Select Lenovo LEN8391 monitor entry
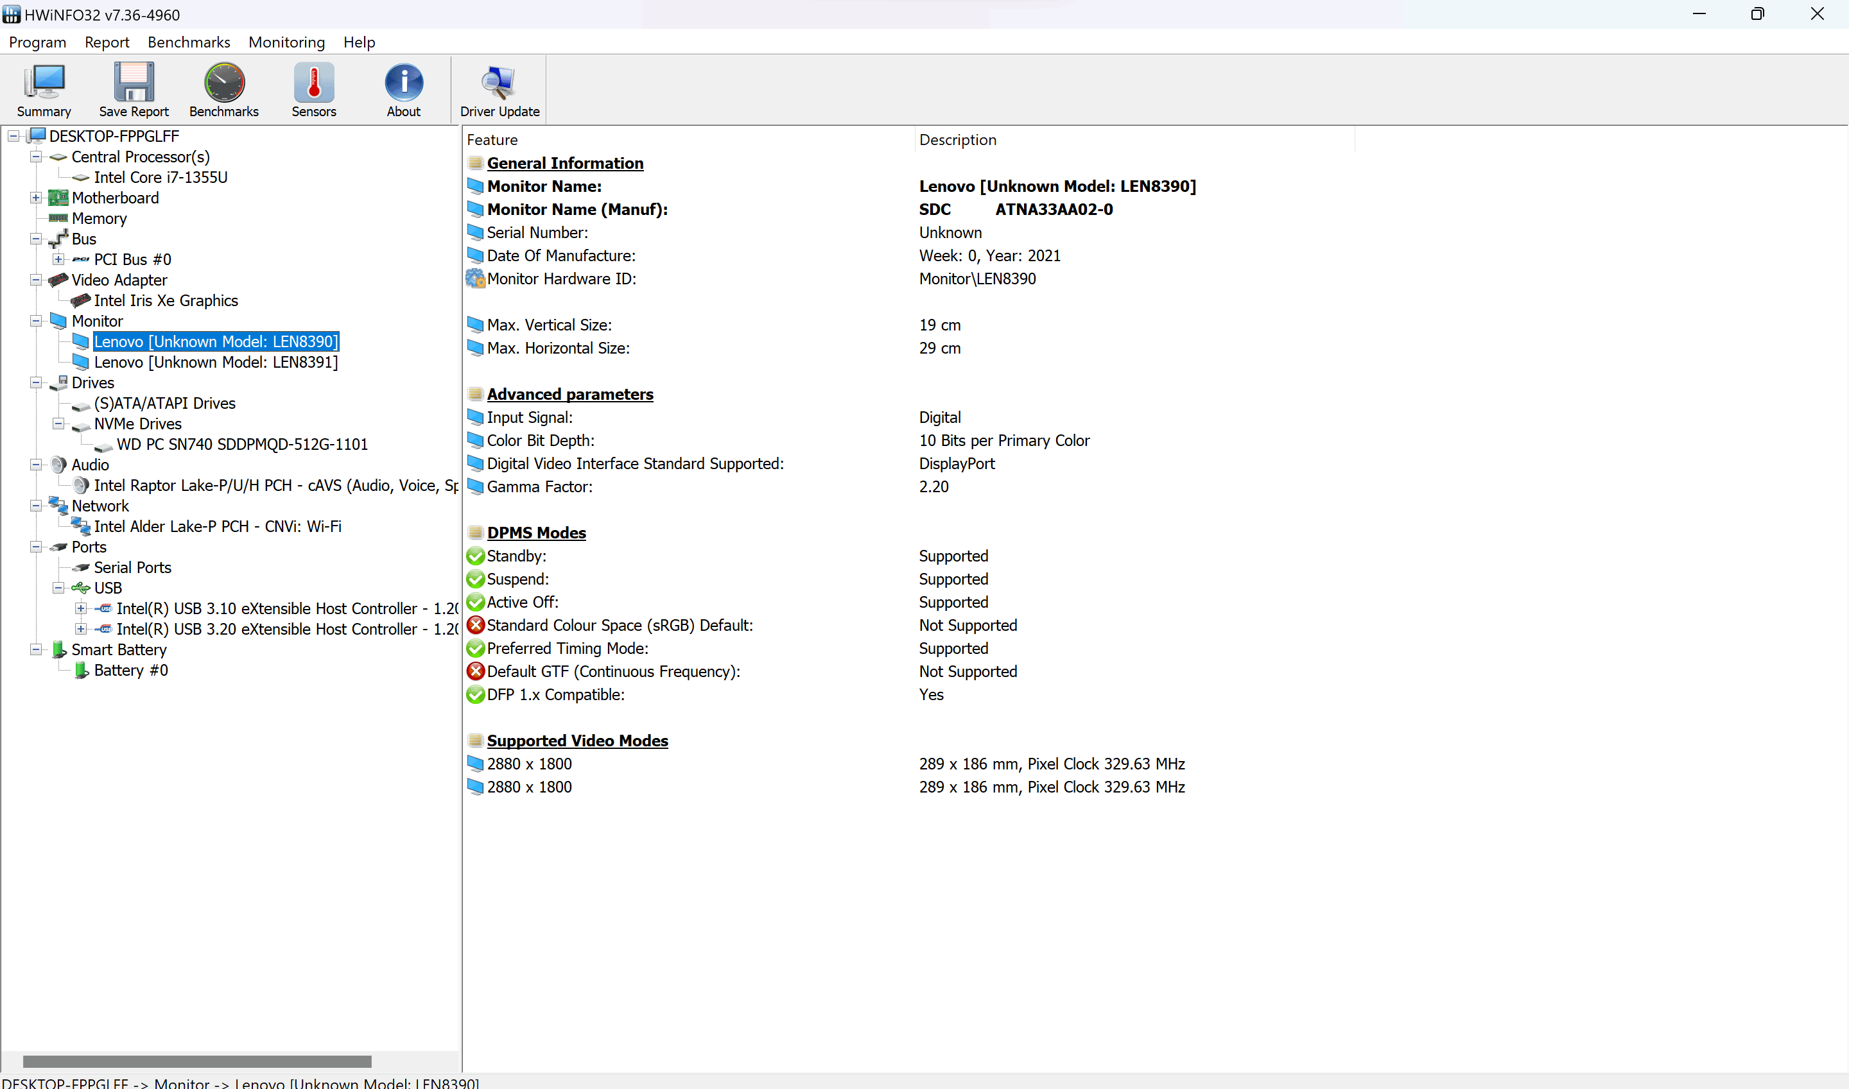Image resolution: width=1849 pixels, height=1089 pixels. coord(216,362)
